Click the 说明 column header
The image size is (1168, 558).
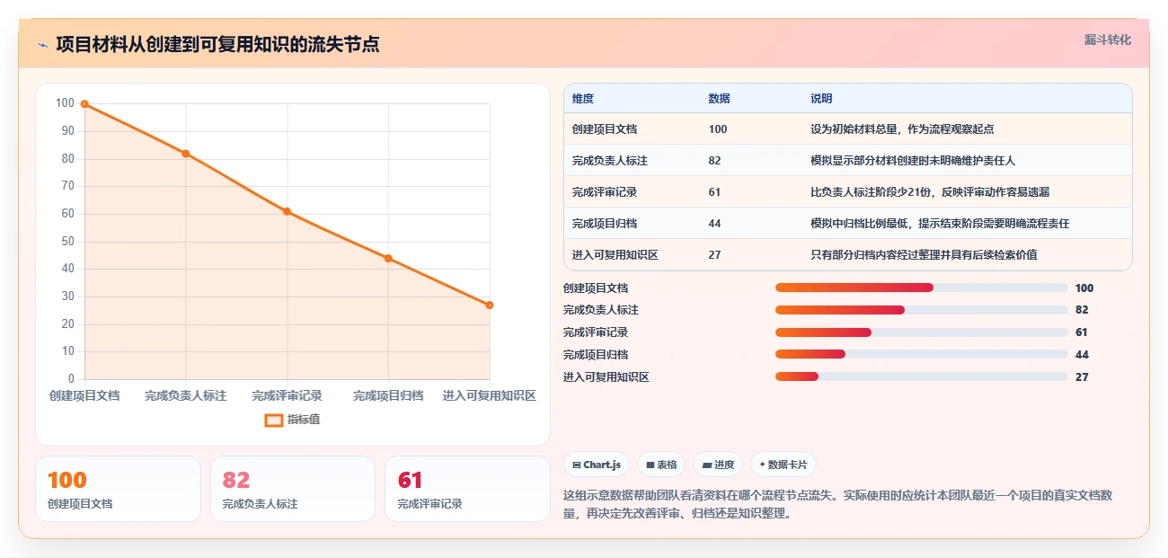click(x=821, y=99)
